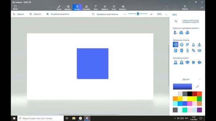This screenshot has width=216, height=121.
Task: Insert the man 3D model
Action: pyautogui.click(x=175, y=63)
